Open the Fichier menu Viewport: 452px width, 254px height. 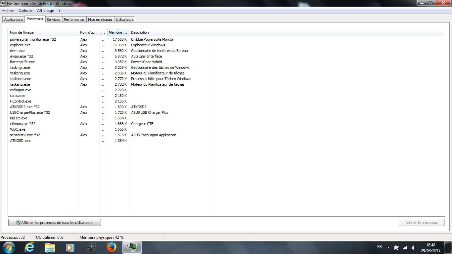8,11
